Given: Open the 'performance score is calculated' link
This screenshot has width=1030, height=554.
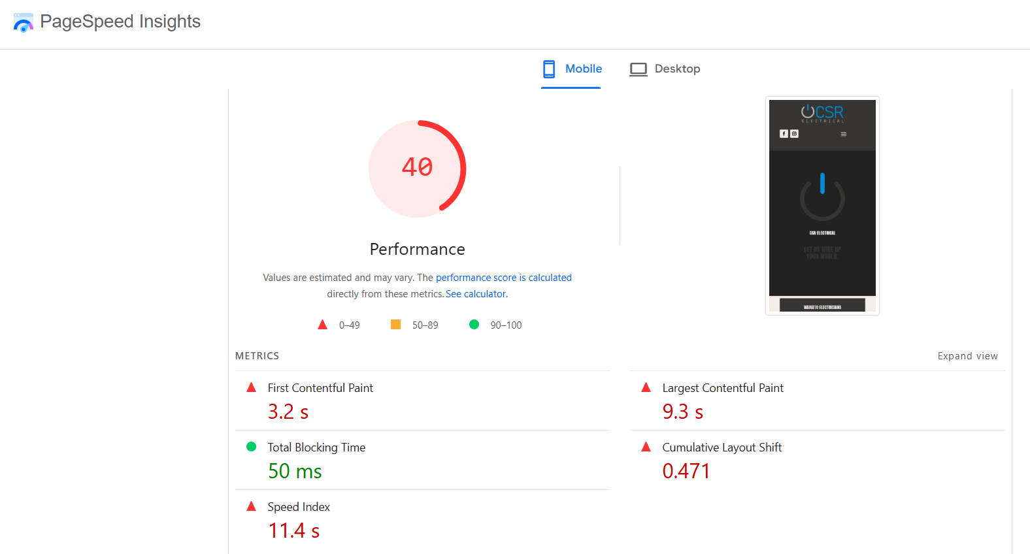Looking at the screenshot, I should (x=504, y=278).
